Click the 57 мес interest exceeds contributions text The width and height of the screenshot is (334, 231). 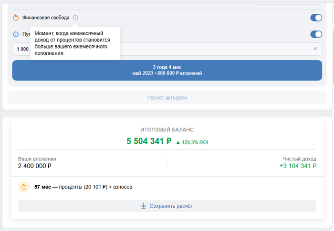point(83,187)
